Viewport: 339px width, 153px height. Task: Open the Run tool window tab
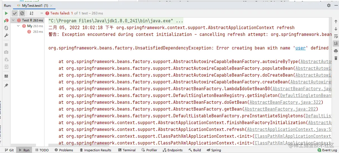(24, 150)
